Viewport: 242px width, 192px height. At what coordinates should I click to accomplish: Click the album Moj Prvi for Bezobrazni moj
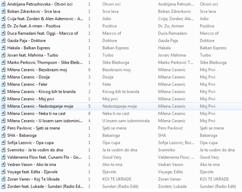tap(208, 70)
